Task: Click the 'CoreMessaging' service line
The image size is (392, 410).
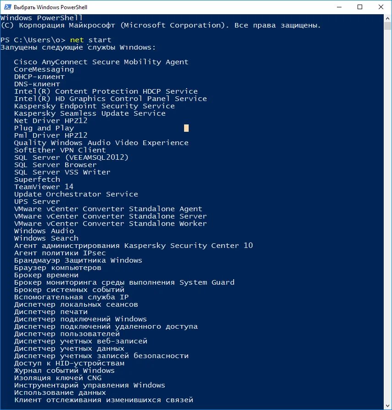Action: [x=44, y=69]
